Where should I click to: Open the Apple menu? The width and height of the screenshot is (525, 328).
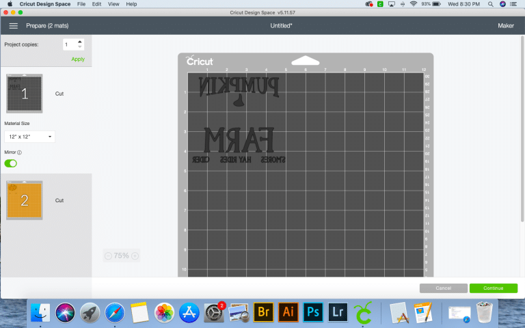click(10, 4)
